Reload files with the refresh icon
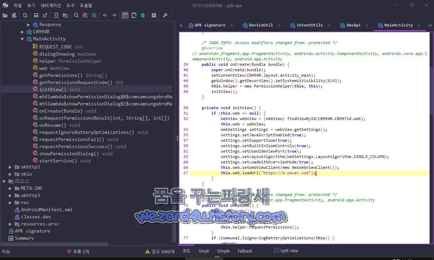434x260 pixels. pyautogui.click(x=25, y=15)
